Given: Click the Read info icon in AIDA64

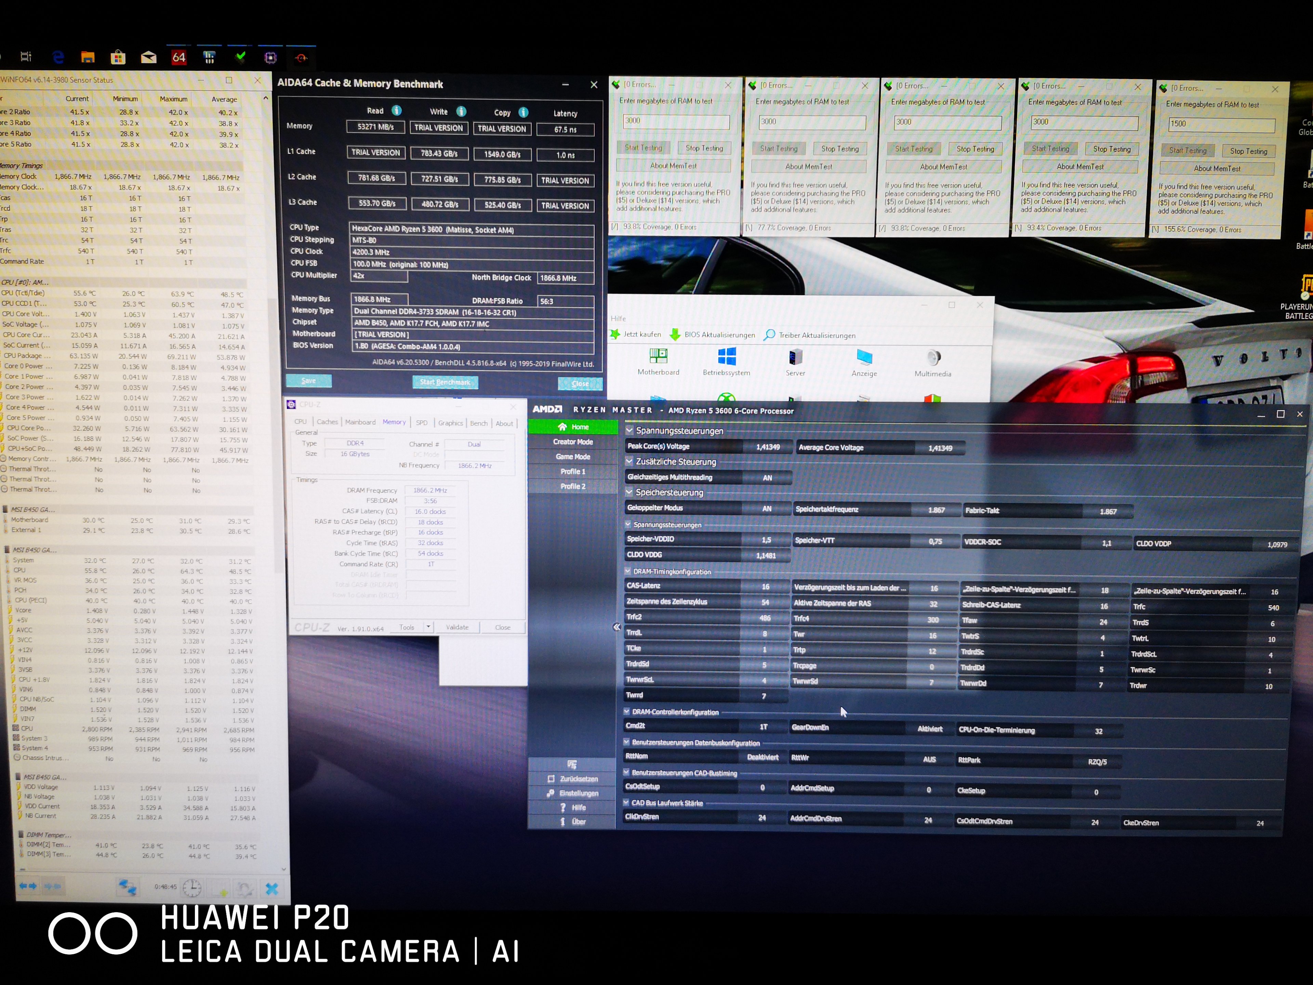Looking at the screenshot, I should [397, 110].
